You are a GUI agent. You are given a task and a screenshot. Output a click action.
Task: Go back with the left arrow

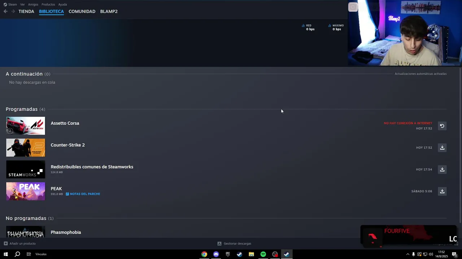[5, 12]
